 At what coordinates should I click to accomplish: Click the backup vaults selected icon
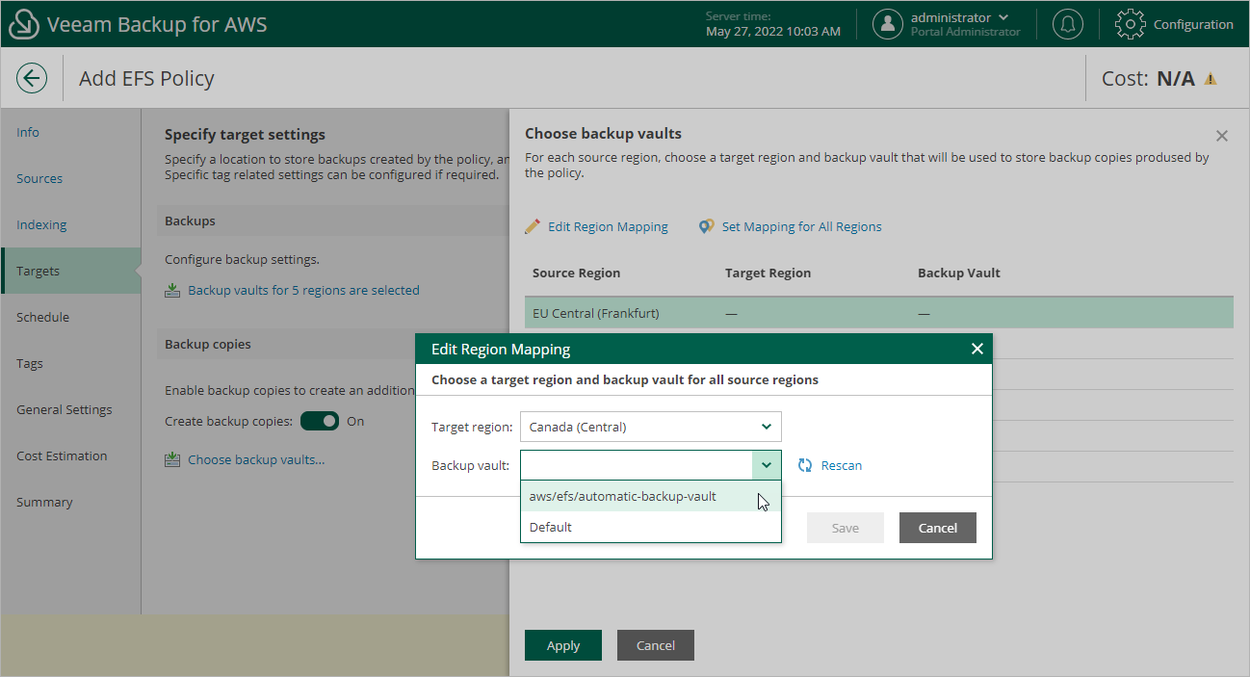tap(172, 290)
